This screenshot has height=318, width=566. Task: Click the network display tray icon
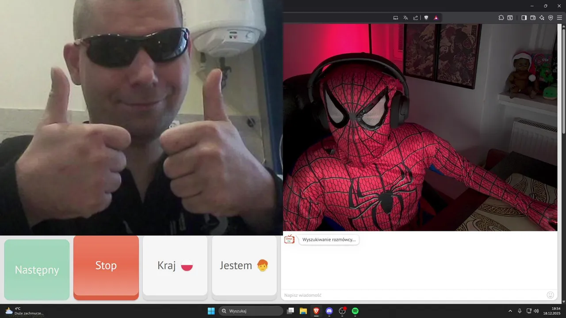pos(529,311)
